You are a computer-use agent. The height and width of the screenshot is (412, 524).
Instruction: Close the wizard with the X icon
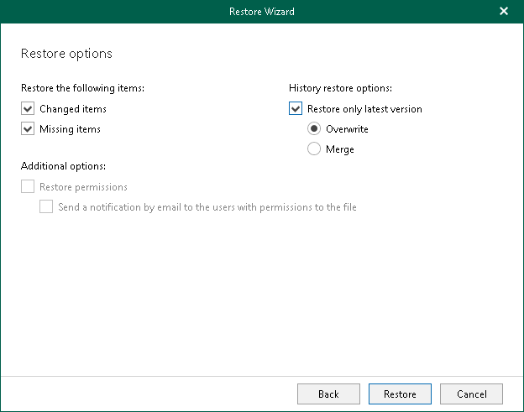[504, 11]
